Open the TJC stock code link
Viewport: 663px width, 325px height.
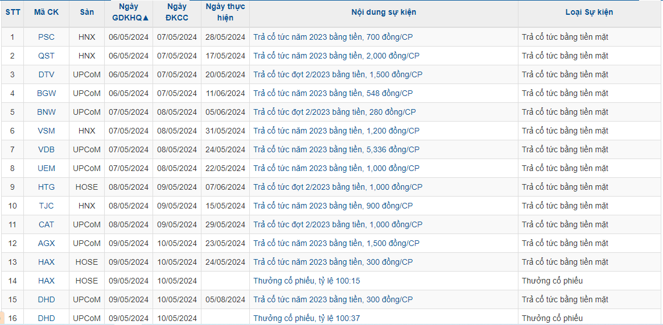pyautogui.click(x=46, y=206)
